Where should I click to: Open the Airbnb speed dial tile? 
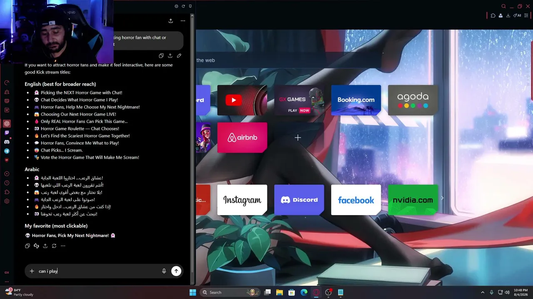(242, 137)
